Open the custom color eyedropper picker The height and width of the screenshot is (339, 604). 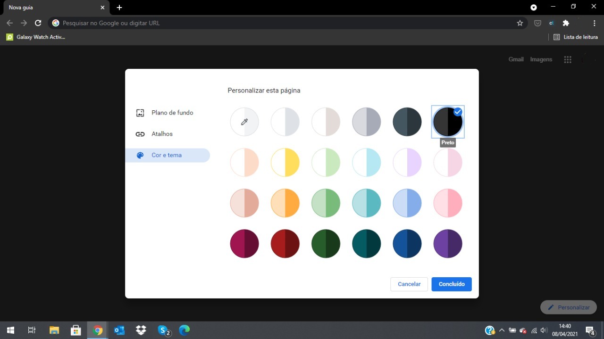click(244, 122)
